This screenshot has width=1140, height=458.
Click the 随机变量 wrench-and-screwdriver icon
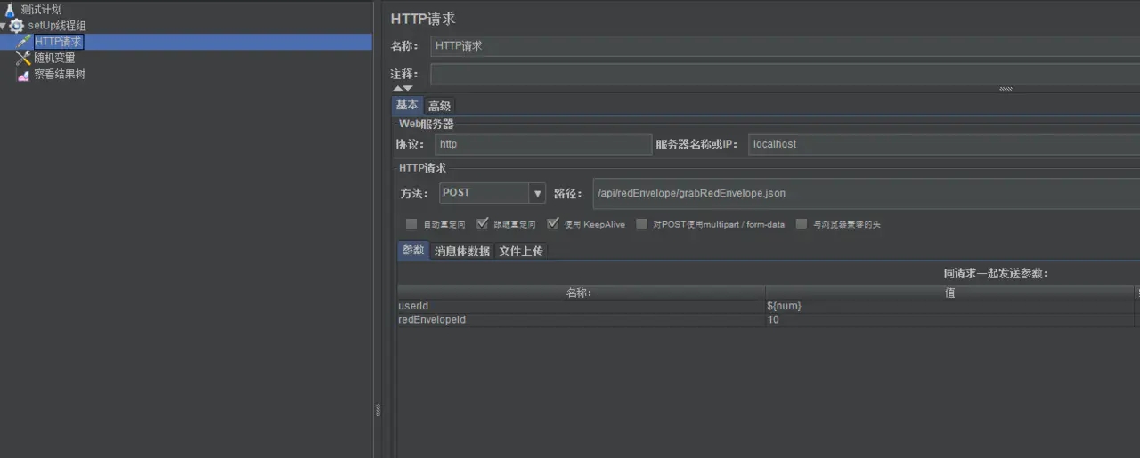point(23,58)
